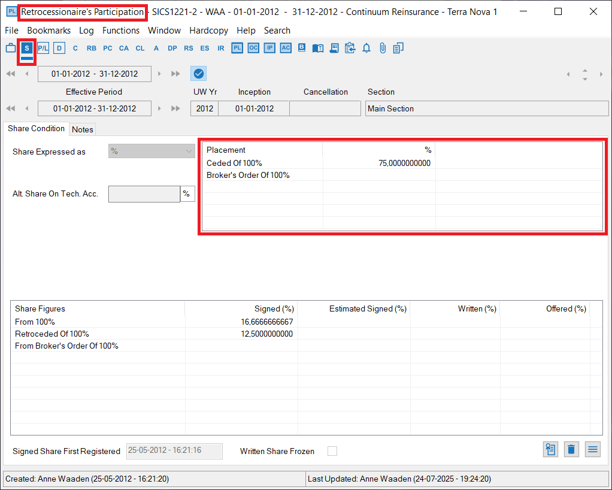Click the briefcase icon in toolbar
612x490 pixels.
click(11, 48)
